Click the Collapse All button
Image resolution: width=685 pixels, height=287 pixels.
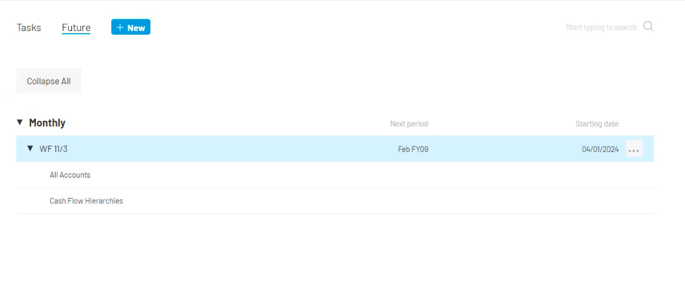pyautogui.click(x=48, y=81)
